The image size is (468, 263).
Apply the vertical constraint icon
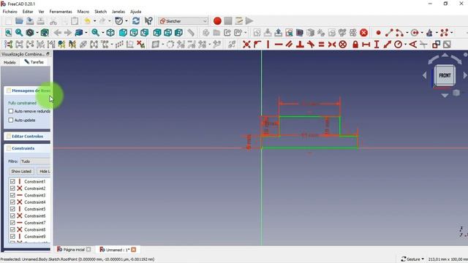tap(268, 45)
